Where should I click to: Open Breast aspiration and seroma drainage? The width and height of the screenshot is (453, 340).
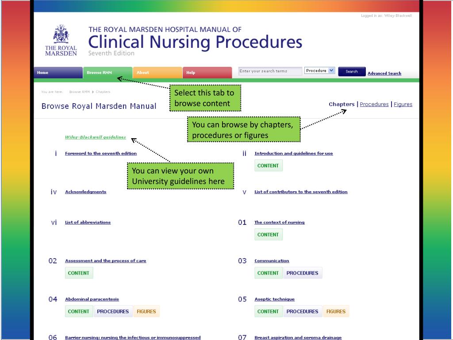[x=298, y=337]
